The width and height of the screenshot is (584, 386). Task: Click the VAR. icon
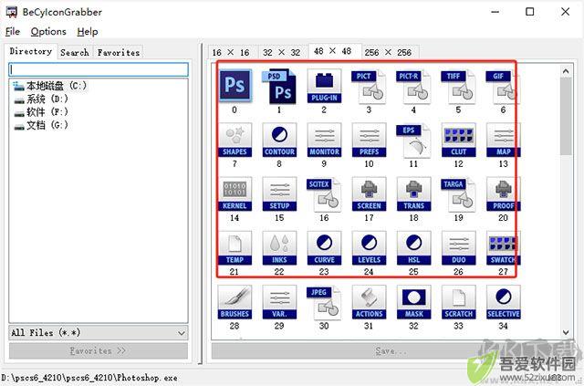point(279,302)
